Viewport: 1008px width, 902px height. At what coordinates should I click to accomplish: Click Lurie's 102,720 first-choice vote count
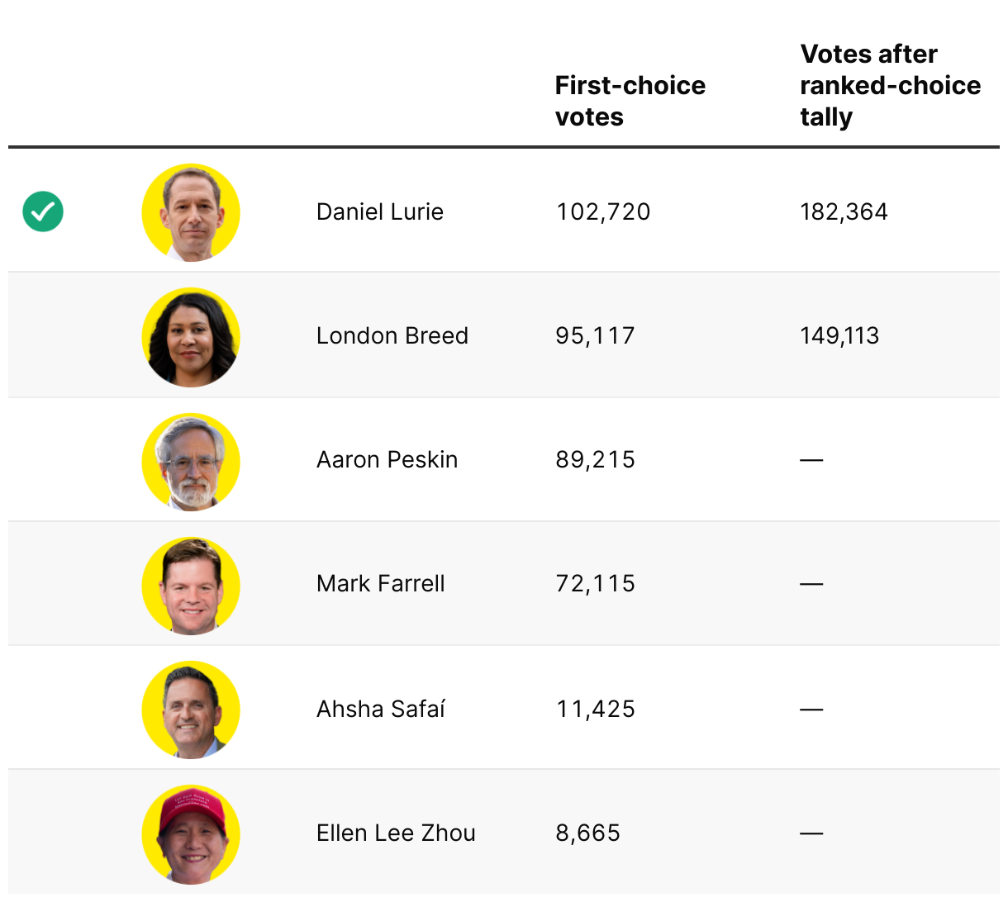[x=603, y=212]
